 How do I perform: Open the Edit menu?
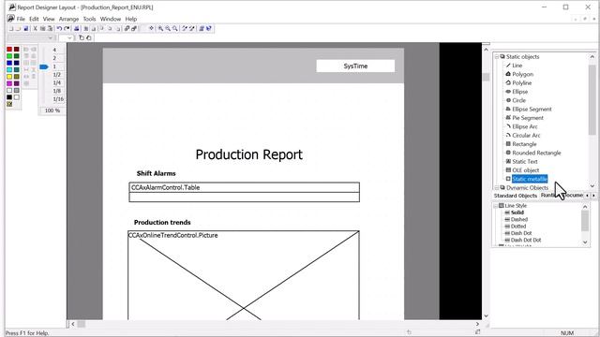(x=34, y=19)
